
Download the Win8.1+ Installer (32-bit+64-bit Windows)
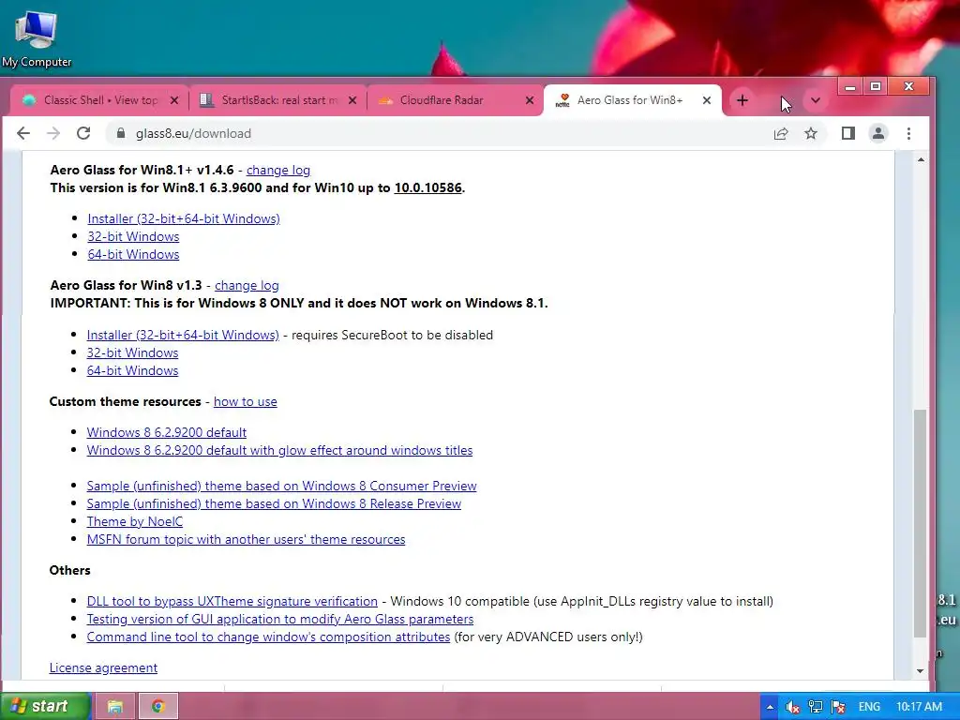[184, 218]
